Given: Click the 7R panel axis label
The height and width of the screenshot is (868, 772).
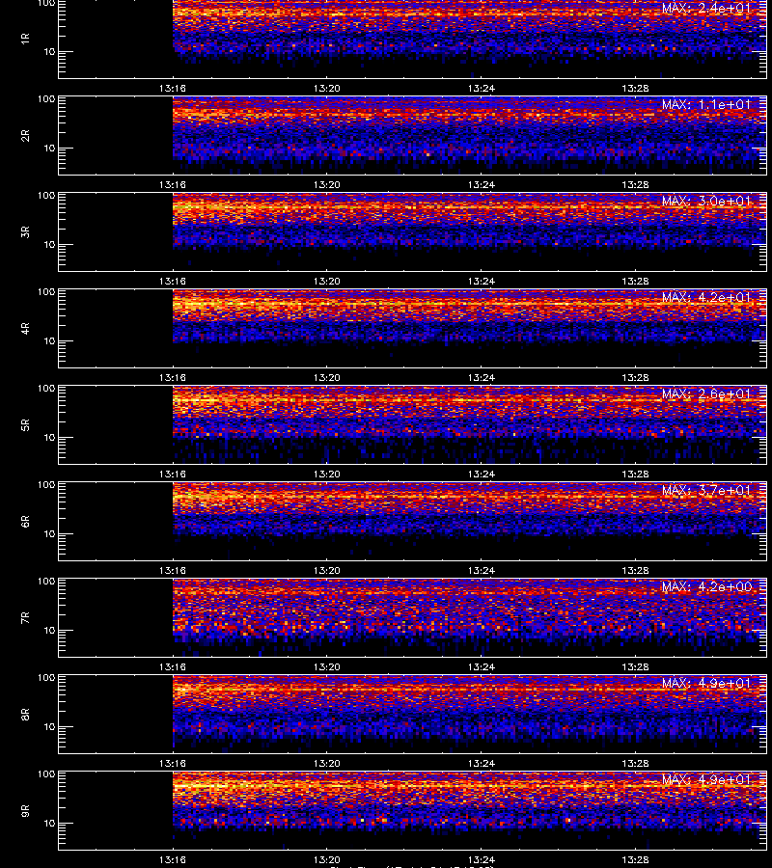Looking at the screenshot, I should tap(25, 618).
